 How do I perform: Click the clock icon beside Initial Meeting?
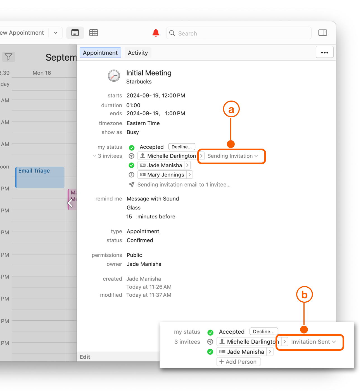tap(114, 76)
